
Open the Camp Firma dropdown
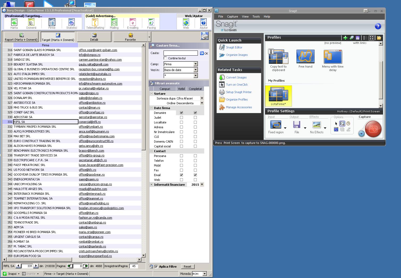tap(196, 64)
